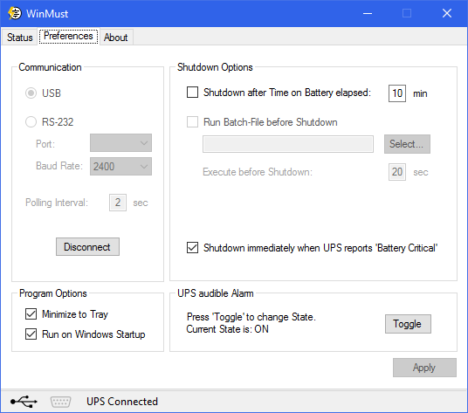Uncheck Shutdown immediately on Battery Critical
The image size is (468, 413).
pyautogui.click(x=192, y=248)
